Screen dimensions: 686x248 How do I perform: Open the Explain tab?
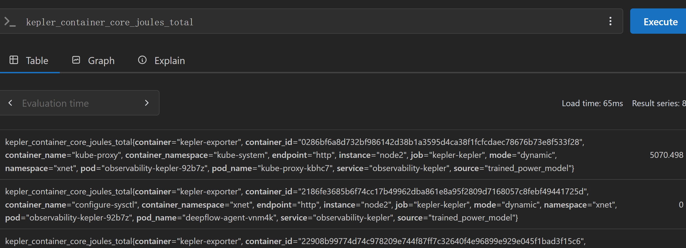pos(161,61)
